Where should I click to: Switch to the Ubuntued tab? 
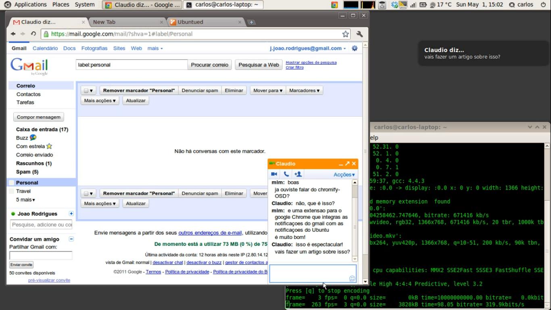(206, 22)
